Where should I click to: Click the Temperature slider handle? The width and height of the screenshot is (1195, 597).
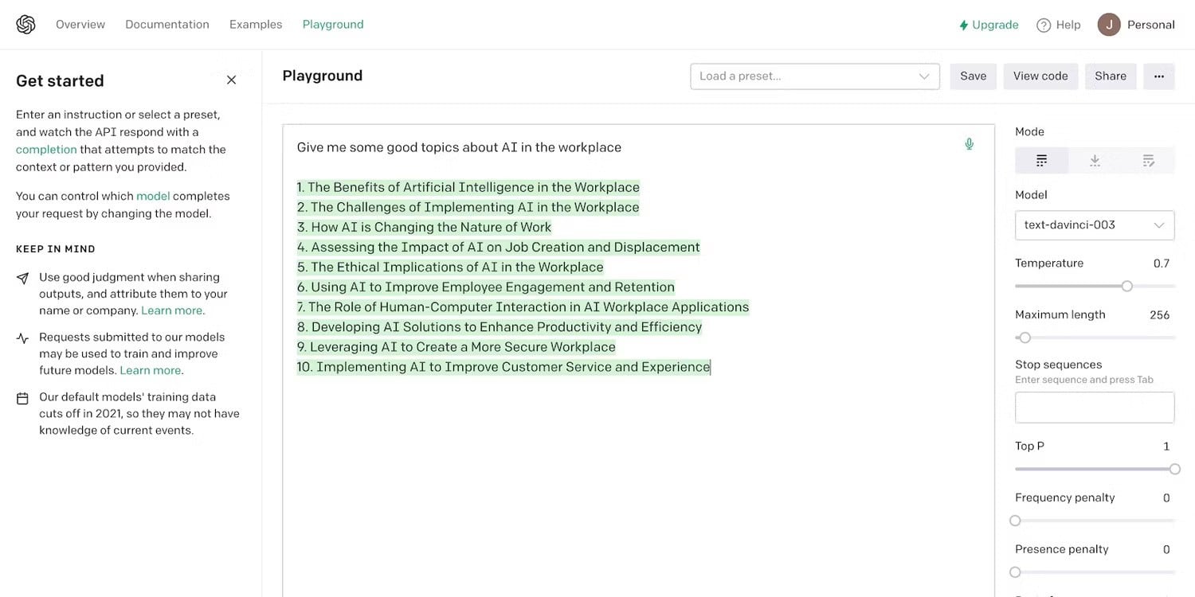point(1126,286)
